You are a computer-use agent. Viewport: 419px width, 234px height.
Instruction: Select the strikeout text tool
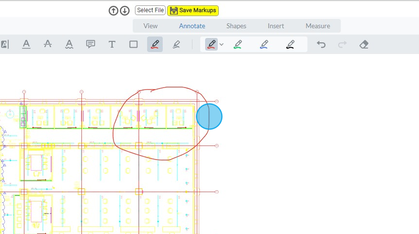(48, 44)
